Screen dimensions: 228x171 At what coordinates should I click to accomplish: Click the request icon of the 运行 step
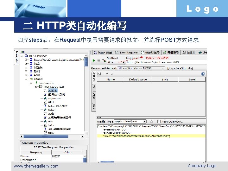pos(45,125)
